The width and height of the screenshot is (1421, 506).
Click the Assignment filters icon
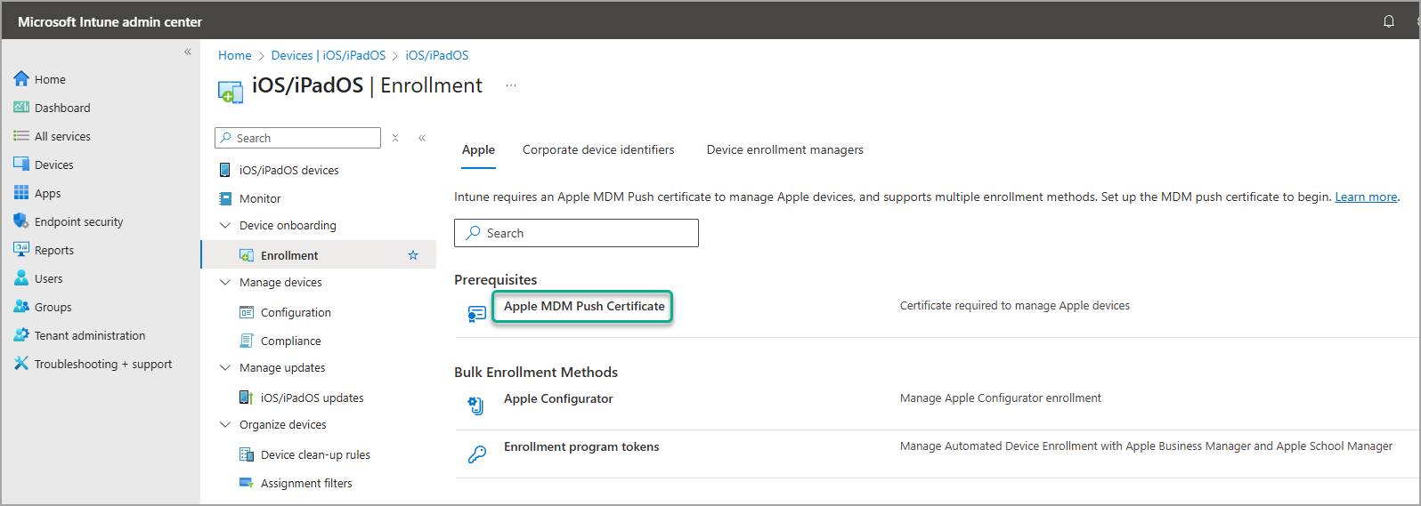[x=247, y=483]
